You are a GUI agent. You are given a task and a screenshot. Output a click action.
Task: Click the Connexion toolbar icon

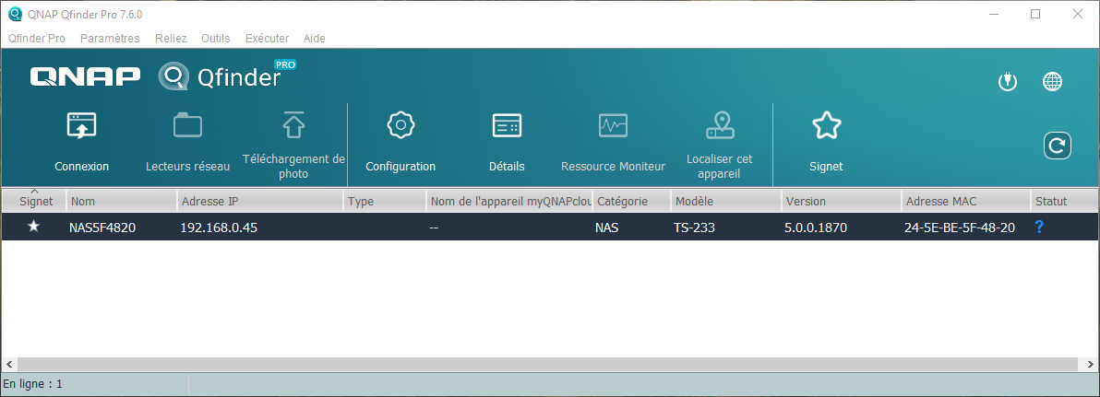click(81, 126)
